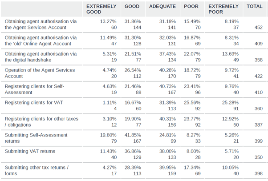This screenshot has height=181, width=268.
Task: Click the 'old' Online Agent Account row label
Action: click(x=40, y=40)
